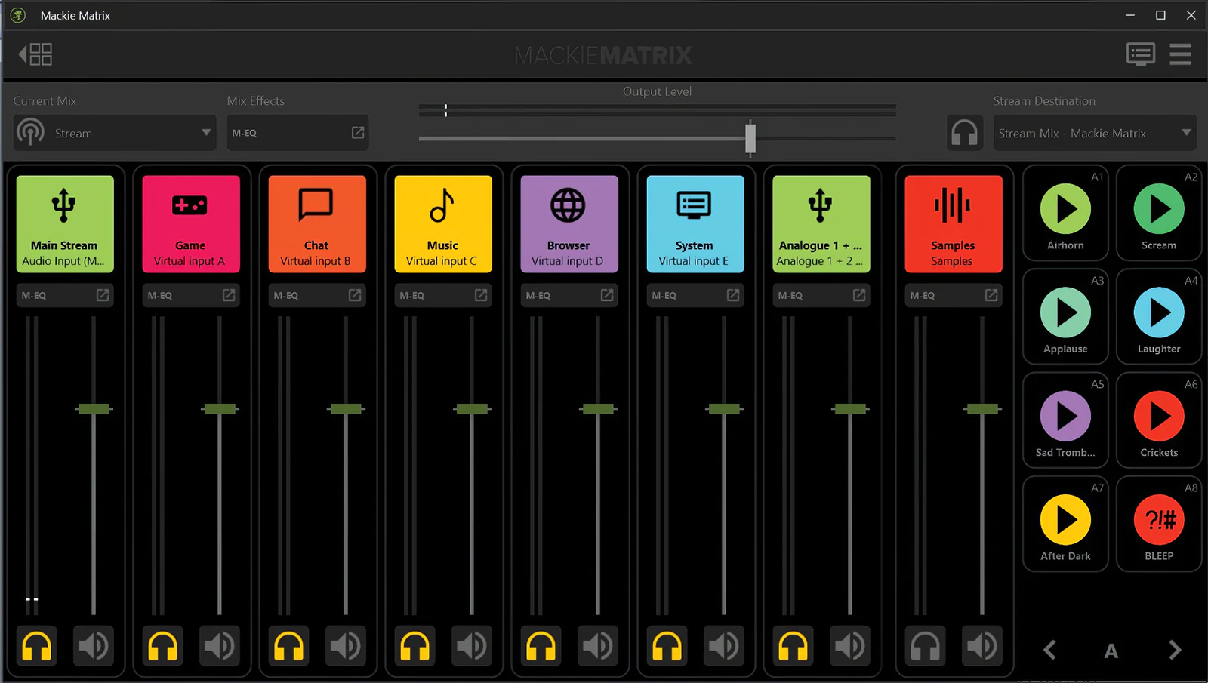
Task: Play the After Dark sample A7
Action: click(1065, 520)
